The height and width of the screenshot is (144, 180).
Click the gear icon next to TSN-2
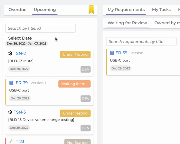click(x=10, y=53)
